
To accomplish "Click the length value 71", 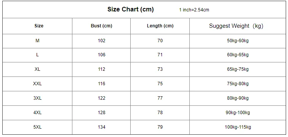I will (x=160, y=55).
